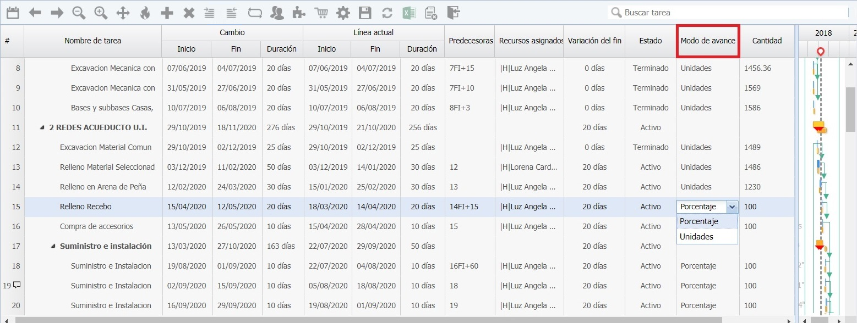The height and width of the screenshot is (323, 857).
Task: Select Relleno Material Seleccionad task
Action: click(107, 167)
